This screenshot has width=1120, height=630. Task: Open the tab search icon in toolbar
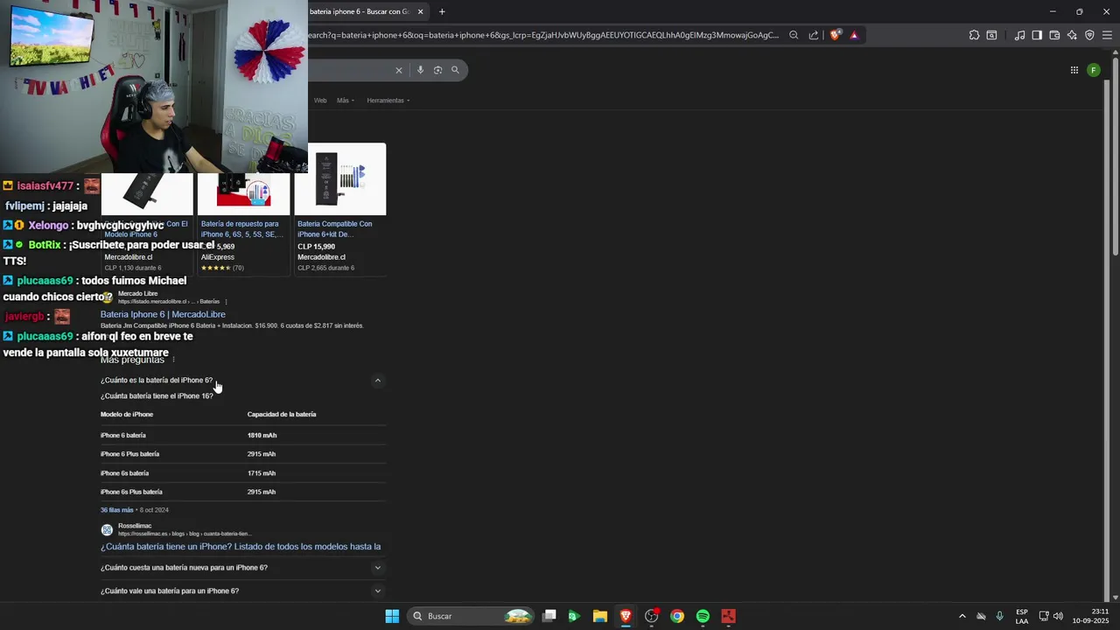pos(991,35)
